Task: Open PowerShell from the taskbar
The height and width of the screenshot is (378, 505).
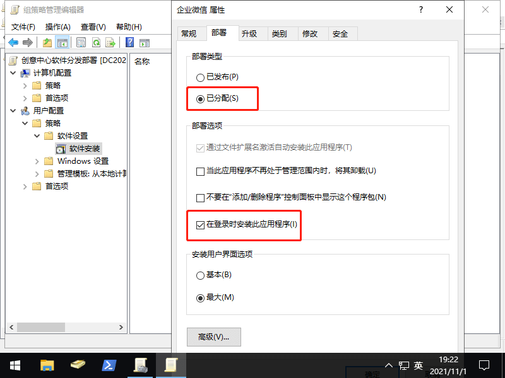Action: tap(109, 365)
